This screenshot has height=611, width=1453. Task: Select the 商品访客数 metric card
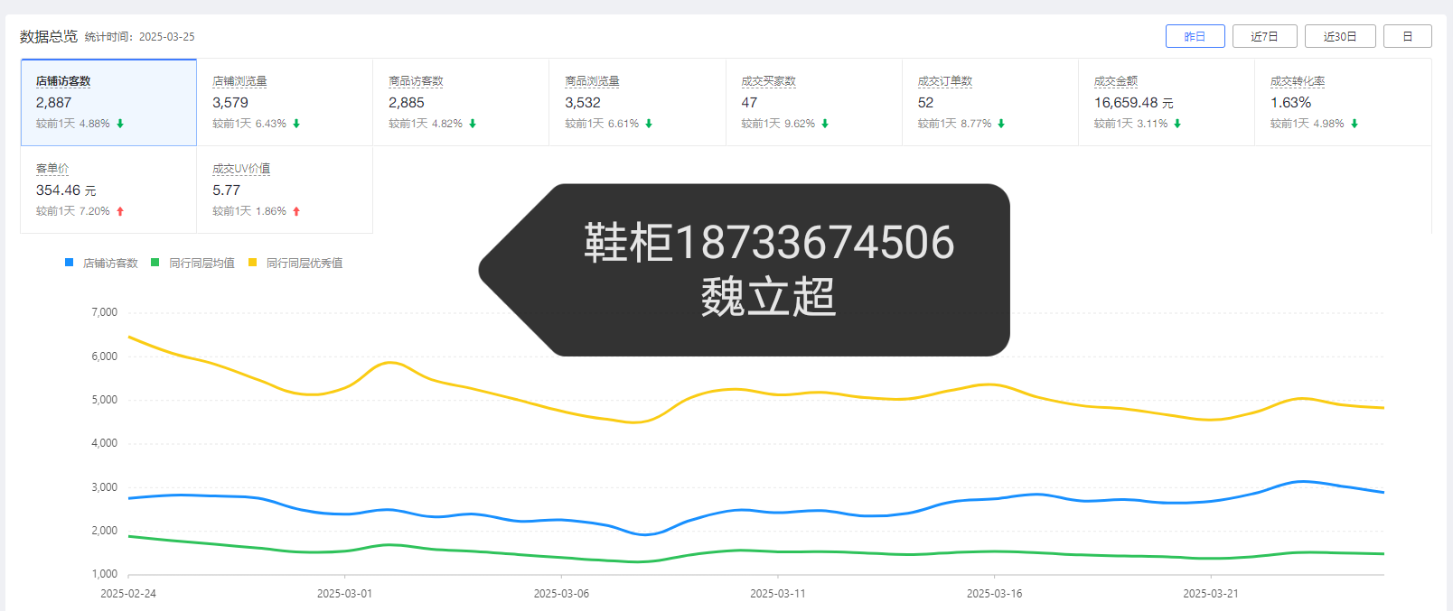click(460, 102)
